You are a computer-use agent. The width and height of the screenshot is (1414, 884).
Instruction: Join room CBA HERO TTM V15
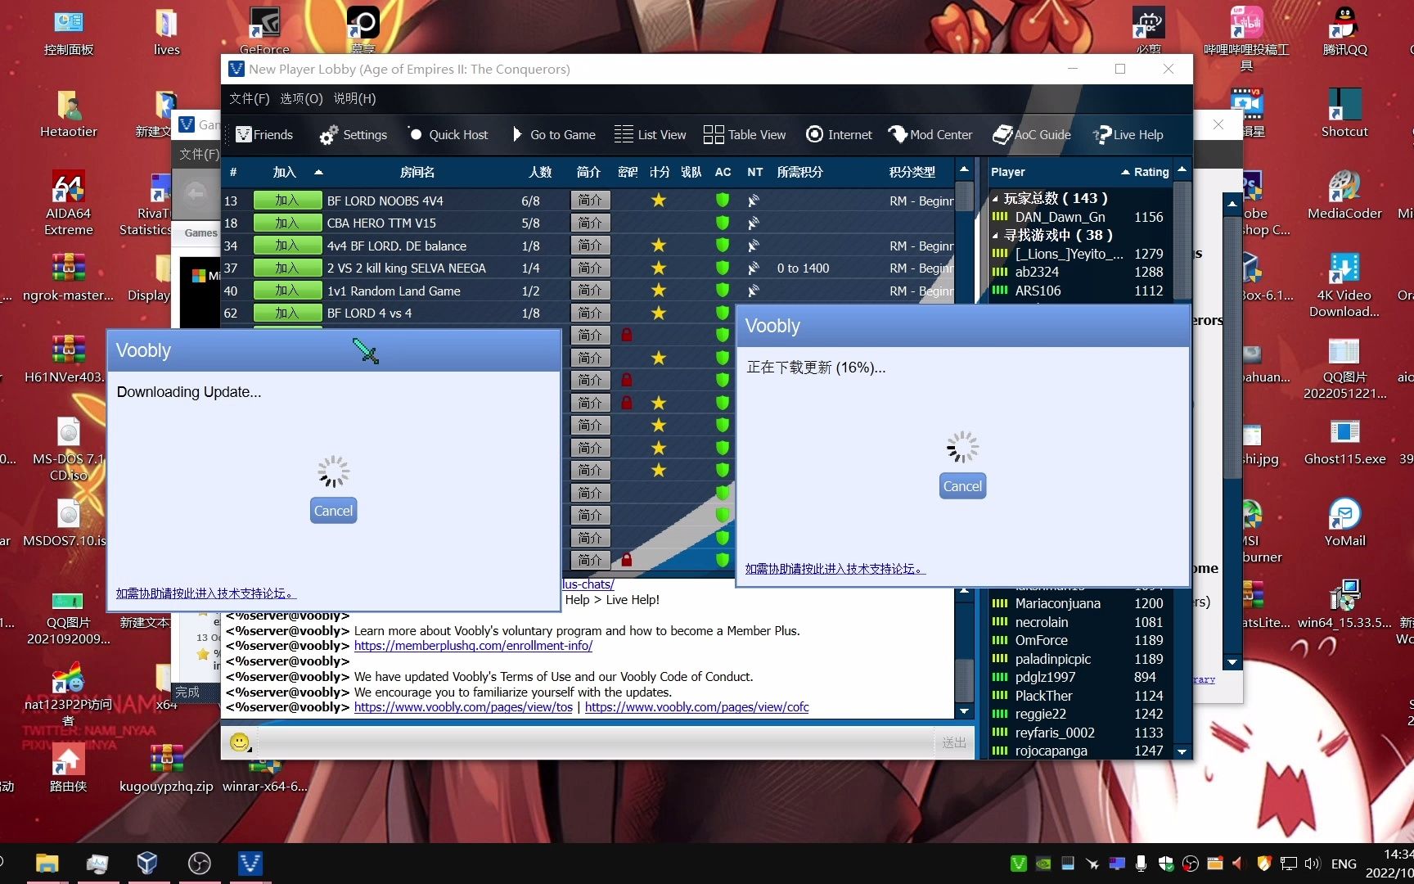tap(287, 223)
